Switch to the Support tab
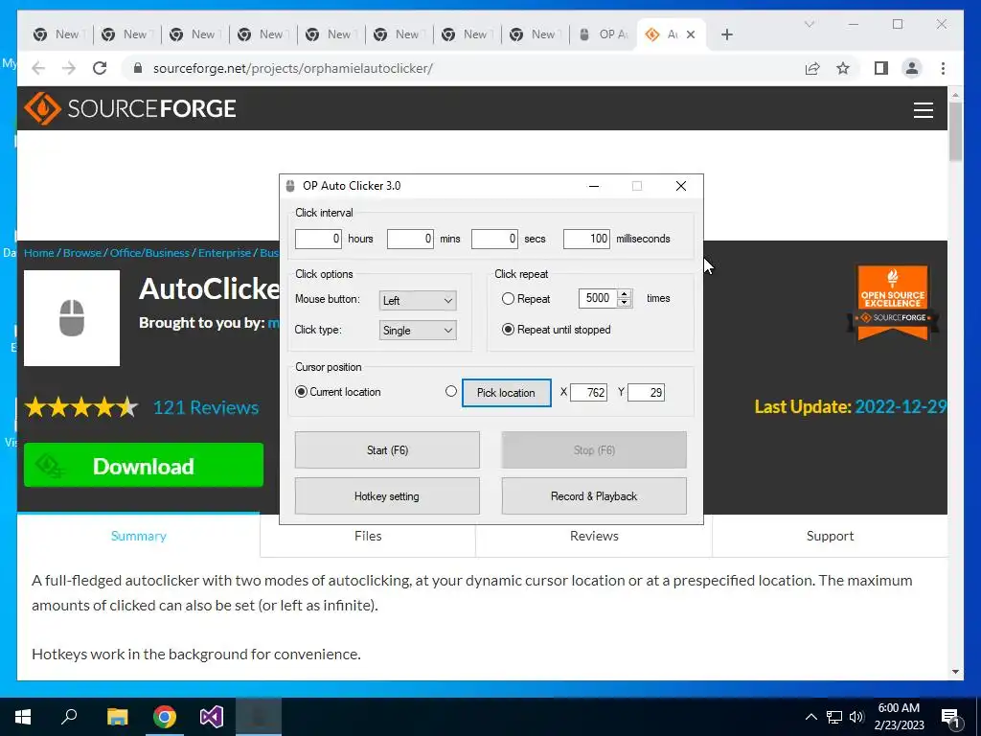 [830, 536]
